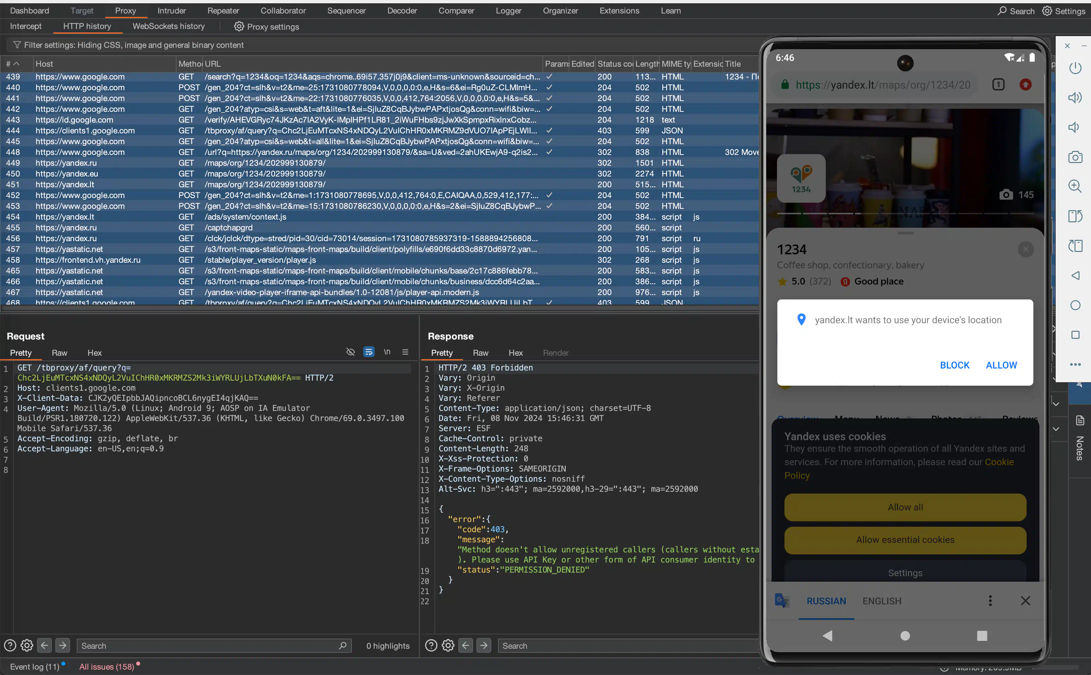Switch to the Repeater tab

point(223,10)
